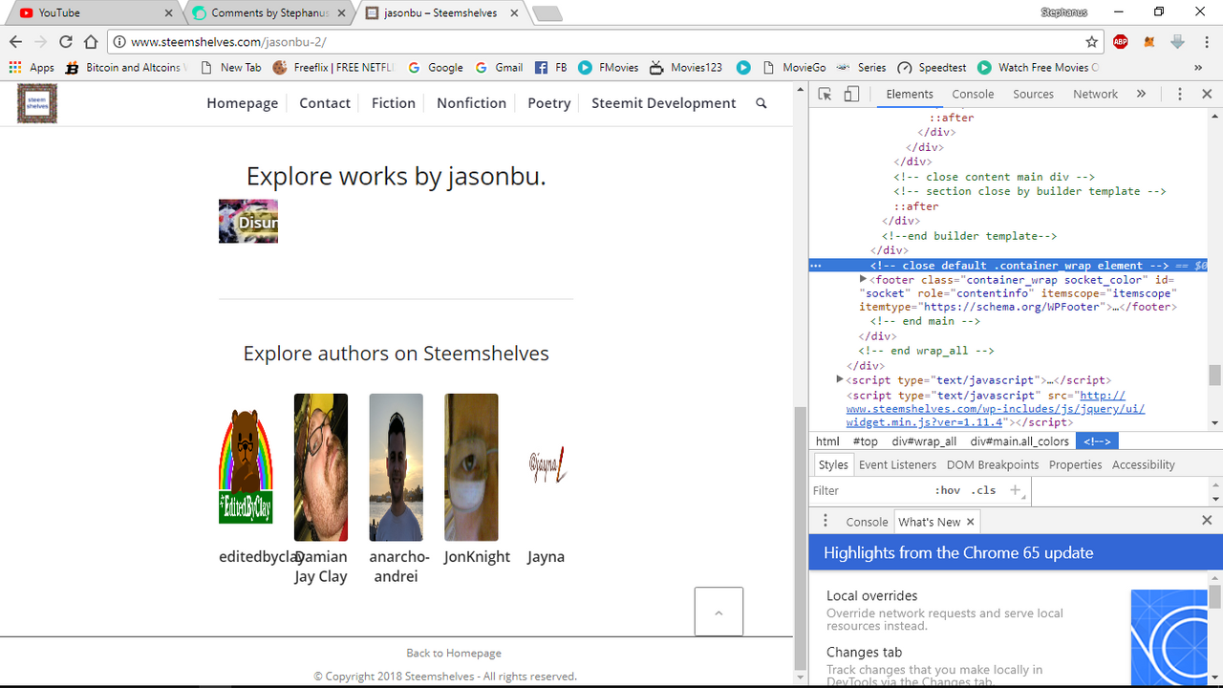The width and height of the screenshot is (1223, 688).
Task: Open the editedbyclay author image
Action: click(x=247, y=466)
